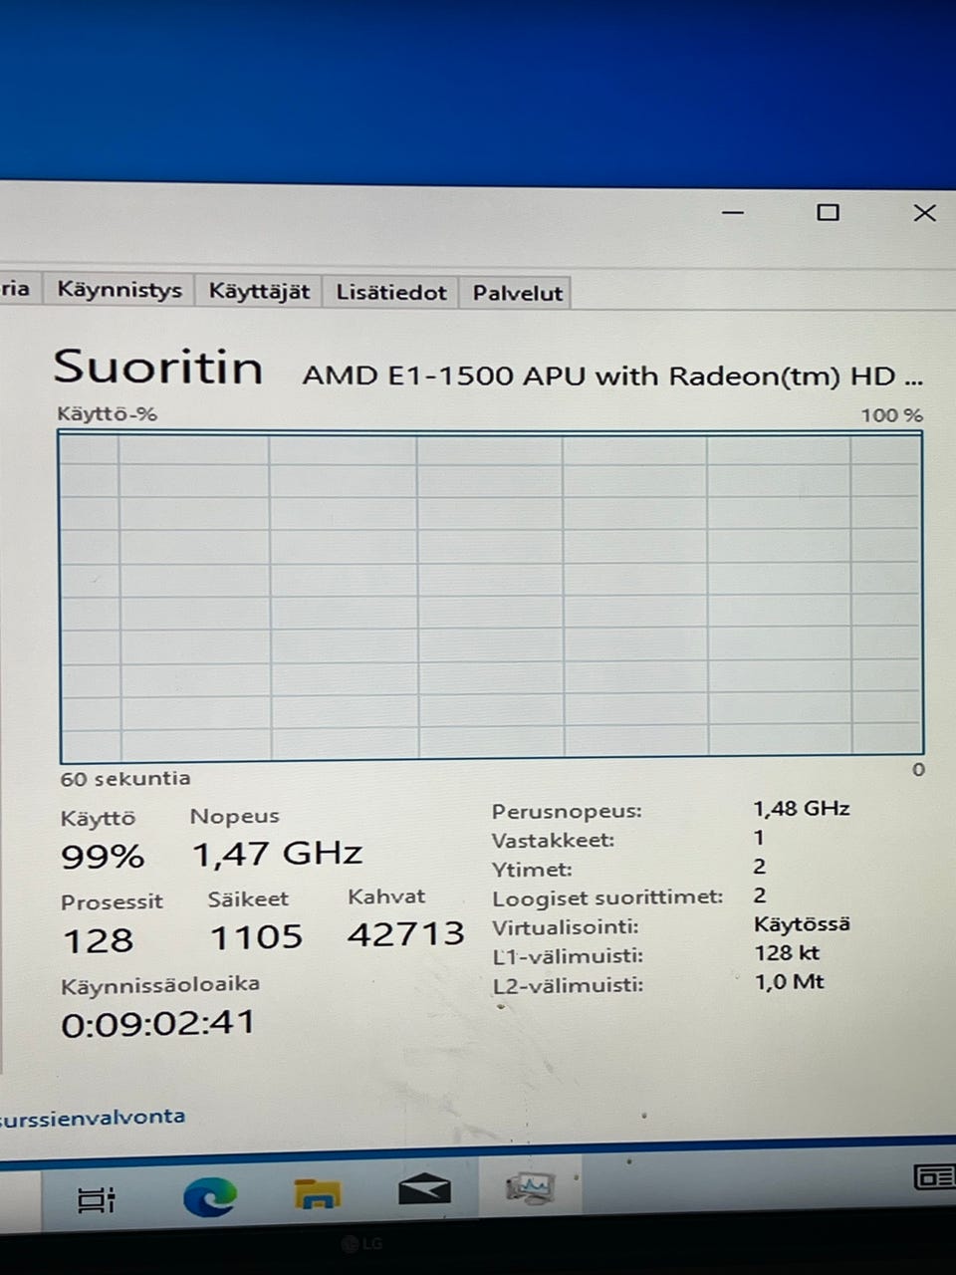Click the Käynnissäoloaika label

pyautogui.click(x=160, y=984)
